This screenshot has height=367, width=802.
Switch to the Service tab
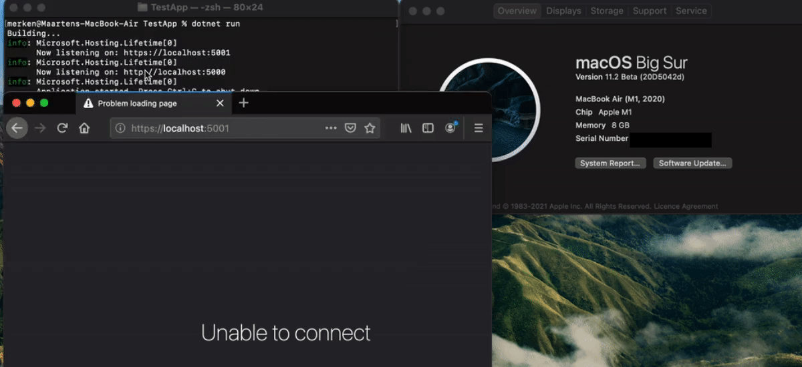click(x=691, y=11)
